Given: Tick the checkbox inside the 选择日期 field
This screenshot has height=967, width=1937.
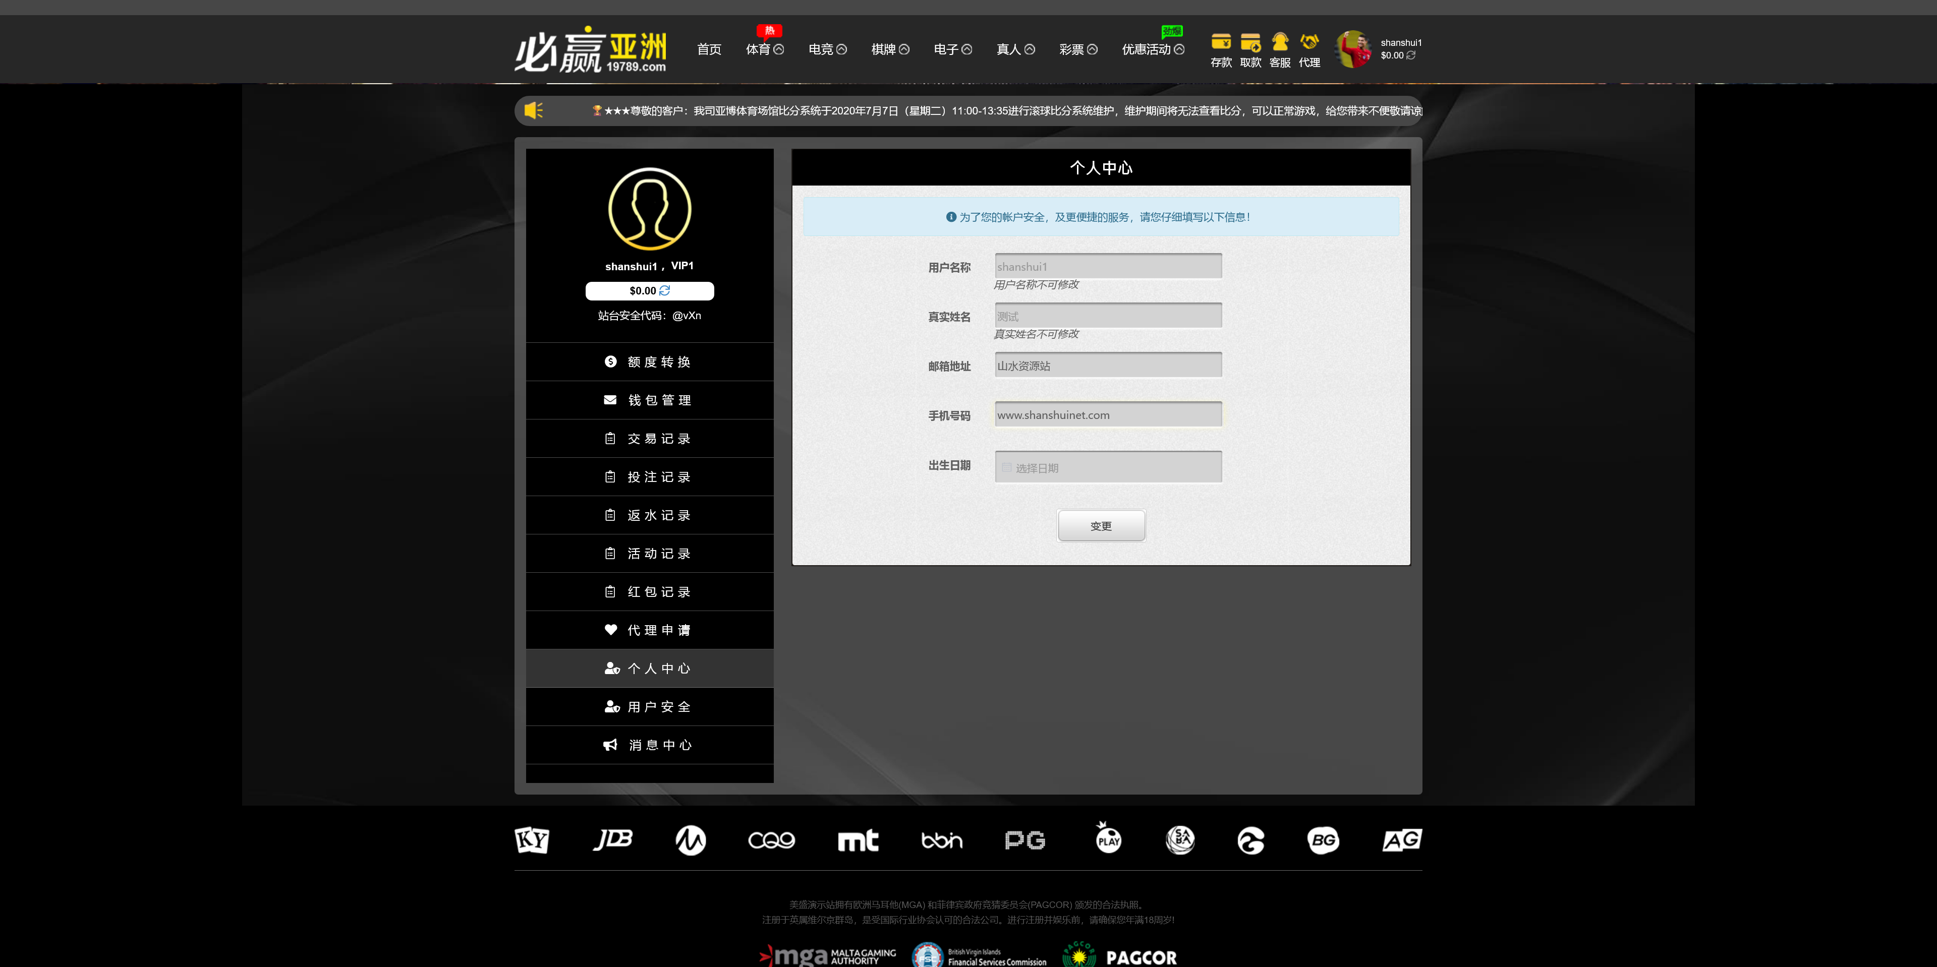Looking at the screenshot, I should 1006,466.
